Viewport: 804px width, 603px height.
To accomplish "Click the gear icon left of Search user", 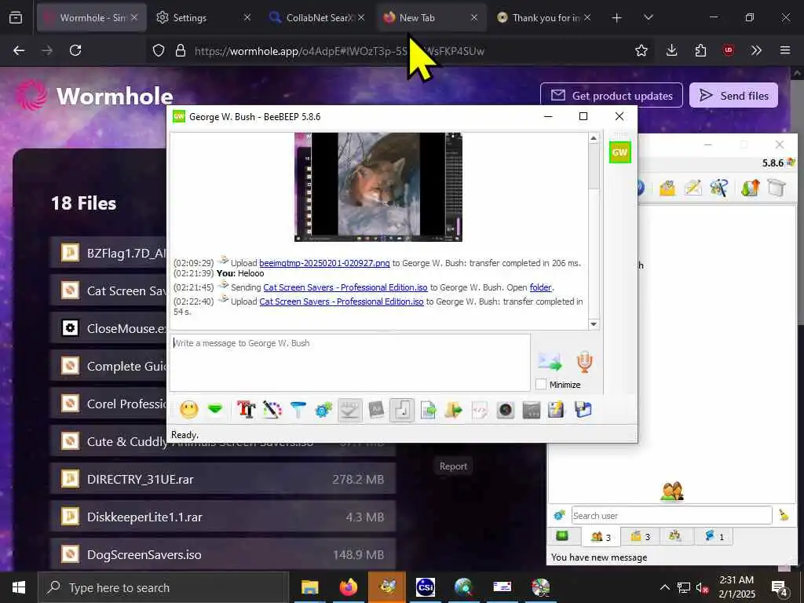I will pos(559,515).
